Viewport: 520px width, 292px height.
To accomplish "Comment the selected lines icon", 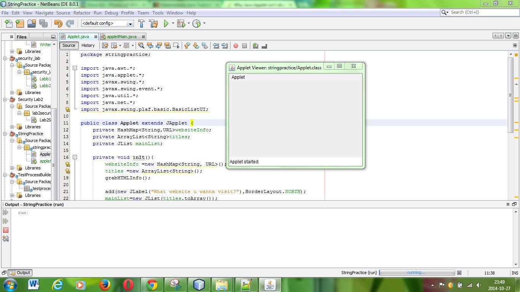I will click(256, 46).
